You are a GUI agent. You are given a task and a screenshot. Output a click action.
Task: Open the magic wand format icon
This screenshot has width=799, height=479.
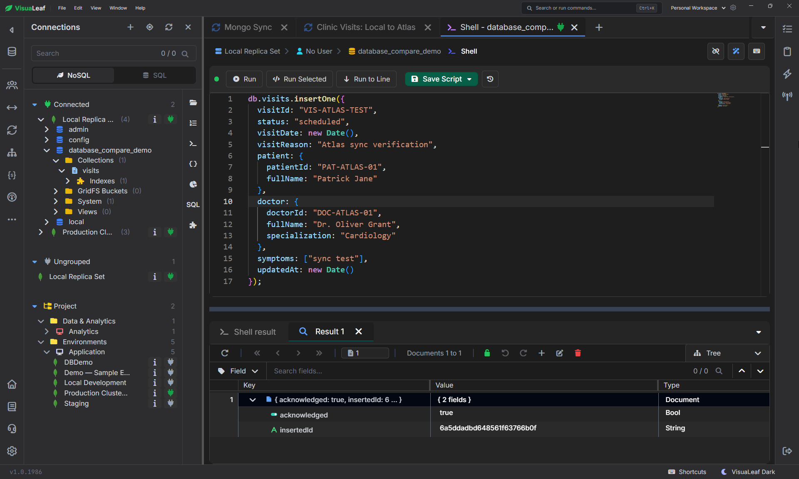click(736, 51)
